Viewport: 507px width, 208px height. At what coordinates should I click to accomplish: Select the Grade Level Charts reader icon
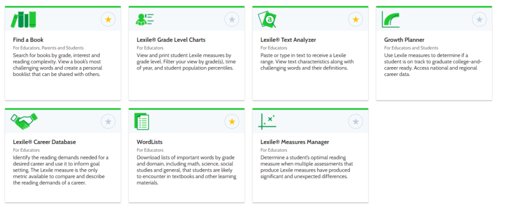coord(145,20)
